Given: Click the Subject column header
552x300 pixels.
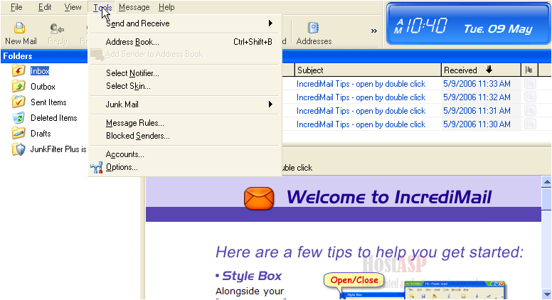Looking at the screenshot, I should click(x=368, y=70).
